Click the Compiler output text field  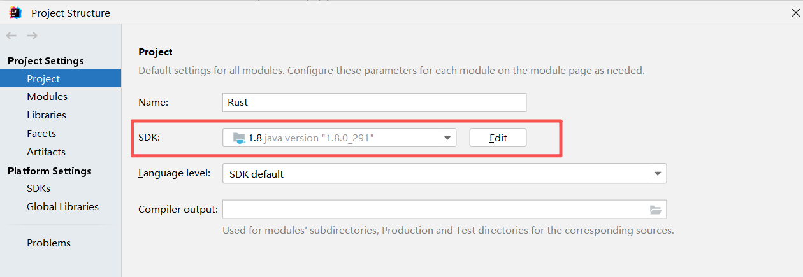pos(433,210)
